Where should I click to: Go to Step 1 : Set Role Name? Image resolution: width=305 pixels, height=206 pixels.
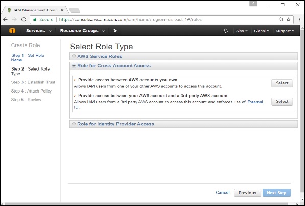point(28,58)
